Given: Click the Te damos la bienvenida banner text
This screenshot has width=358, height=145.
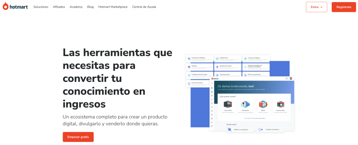Looking at the screenshot, I should click(236, 86).
